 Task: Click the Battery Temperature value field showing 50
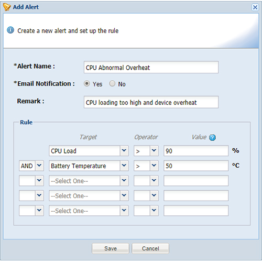[x=196, y=166]
